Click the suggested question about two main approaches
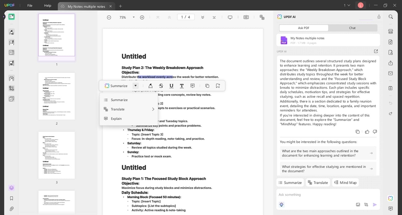Image resolution: width=402 pixels, height=215 pixels. [328, 153]
